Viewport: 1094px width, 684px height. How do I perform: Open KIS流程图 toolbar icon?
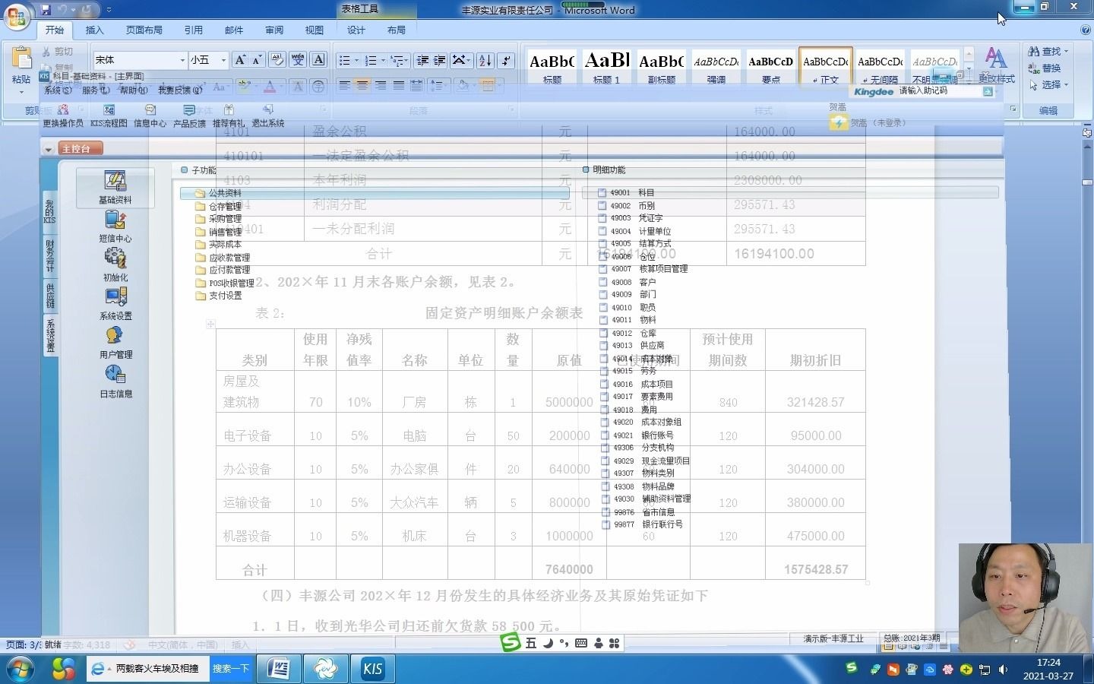(109, 116)
